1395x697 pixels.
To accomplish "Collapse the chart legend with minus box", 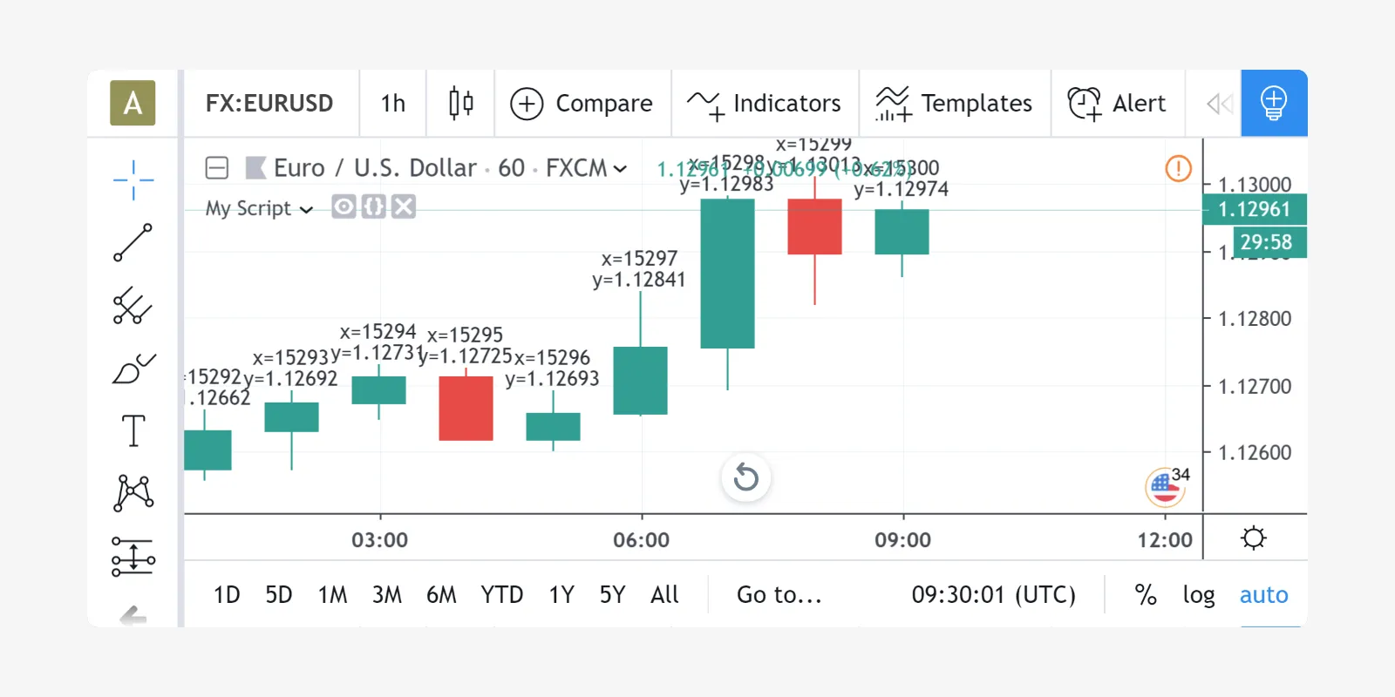I will point(217,168).
